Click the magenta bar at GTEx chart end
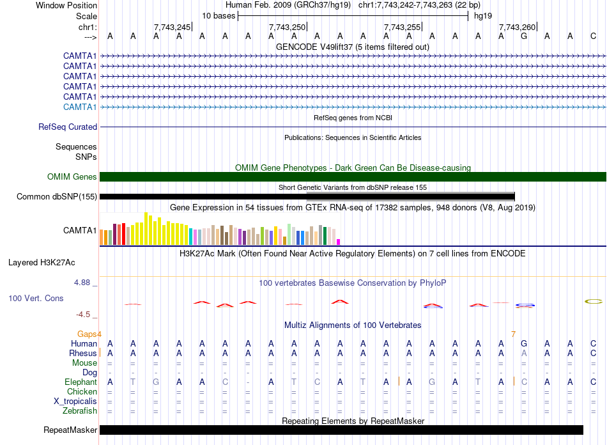This screenshot has width=607, height=445. (339, 241)
